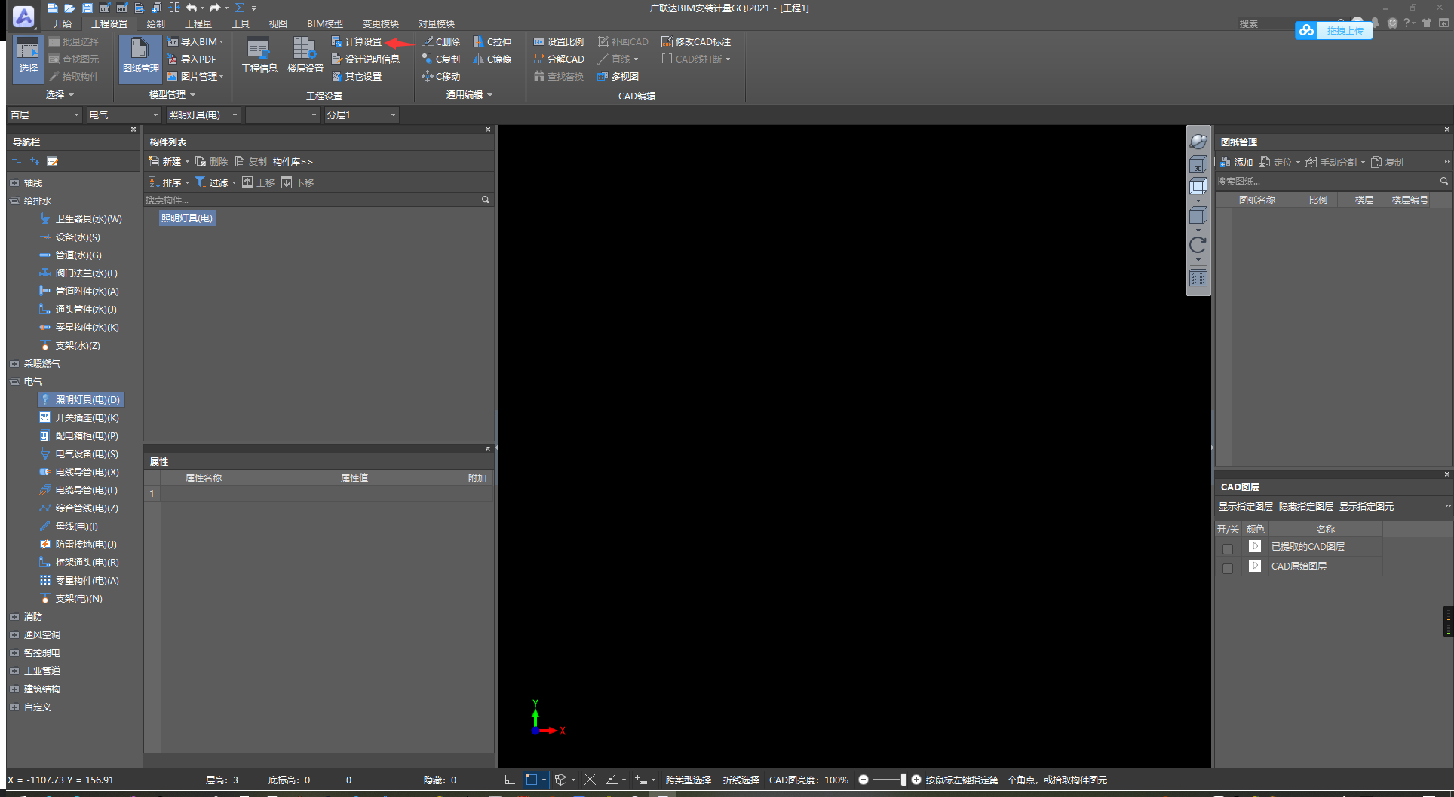Click 显示指定图层 in CAD图层 panel
The height and width of the screenshot is (797, 1454).
[1245, 507]
